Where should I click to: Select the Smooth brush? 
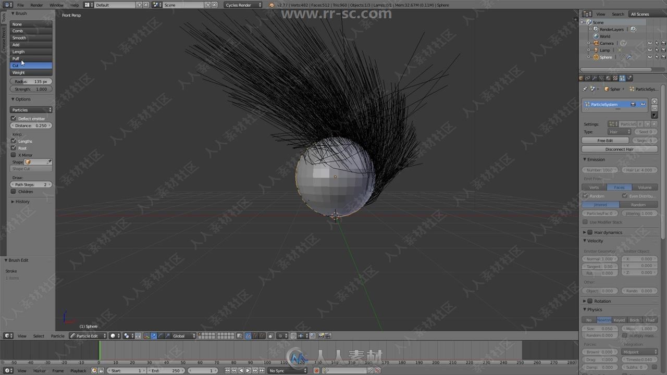click(x=31, y=38)
